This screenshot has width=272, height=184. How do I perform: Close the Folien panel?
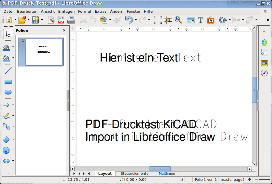(64, 30)
